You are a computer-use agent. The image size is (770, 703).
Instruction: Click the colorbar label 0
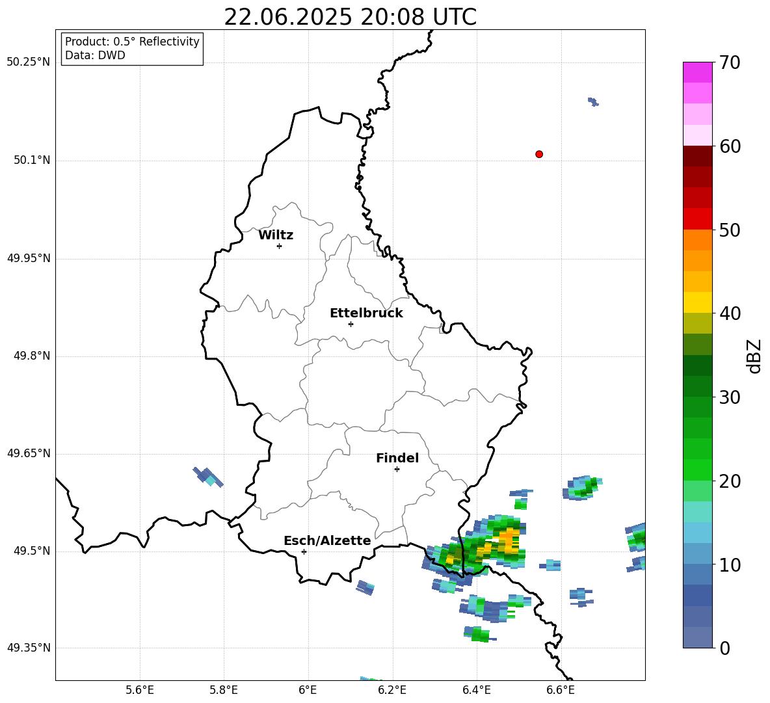pyautogui.click(x=724, y=648)
